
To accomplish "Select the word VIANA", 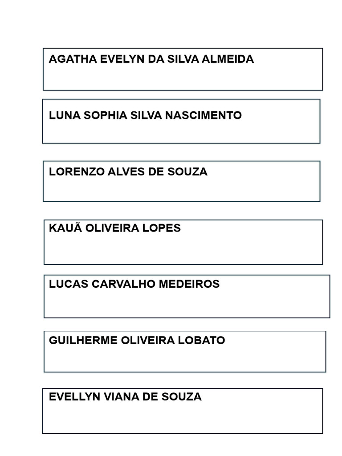I will [x=121, y=397].
